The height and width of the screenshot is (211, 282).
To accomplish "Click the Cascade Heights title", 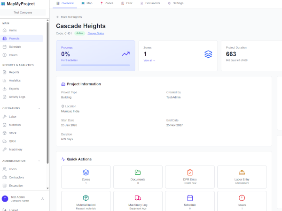I will click(x=81, y=26).
